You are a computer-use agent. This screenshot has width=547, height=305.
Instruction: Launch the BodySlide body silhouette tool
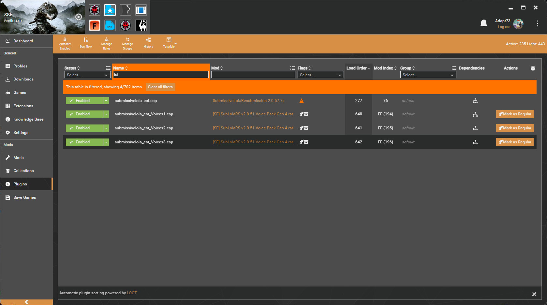126,10
